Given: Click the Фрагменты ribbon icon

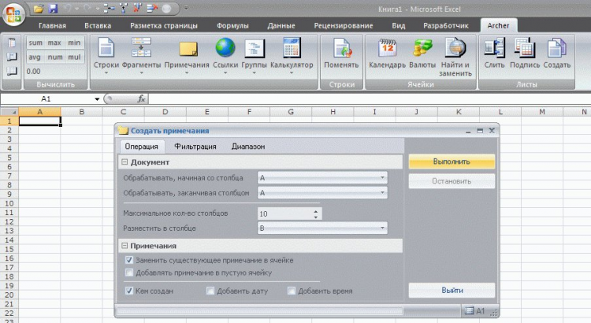Looking at the screenshot, I should point(141,48).
